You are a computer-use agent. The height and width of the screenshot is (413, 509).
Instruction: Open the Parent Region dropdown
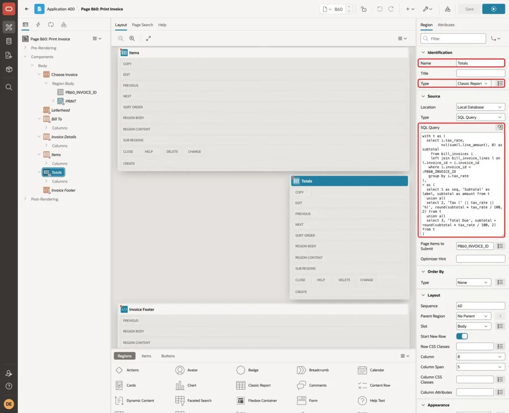[x=473, y=316]
